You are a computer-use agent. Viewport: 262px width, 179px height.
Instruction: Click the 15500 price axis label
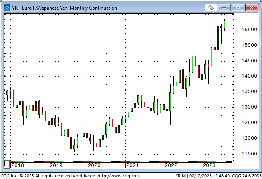click(x=249, y=30)
